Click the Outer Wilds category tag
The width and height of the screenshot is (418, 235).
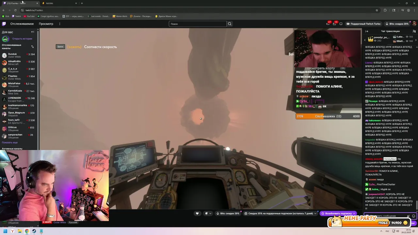pyautogui.click(x=60, y=223)
